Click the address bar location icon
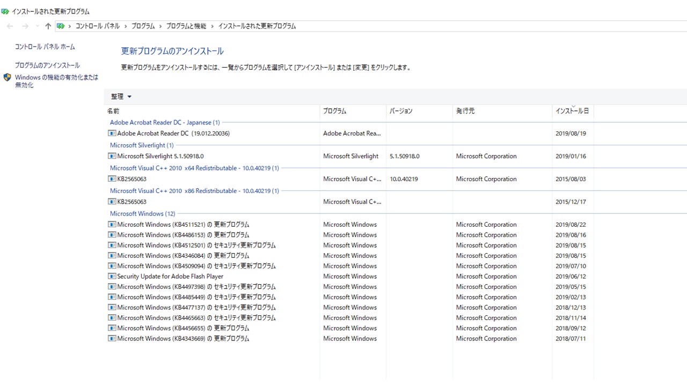687x386 pixels. click(61, 26)
